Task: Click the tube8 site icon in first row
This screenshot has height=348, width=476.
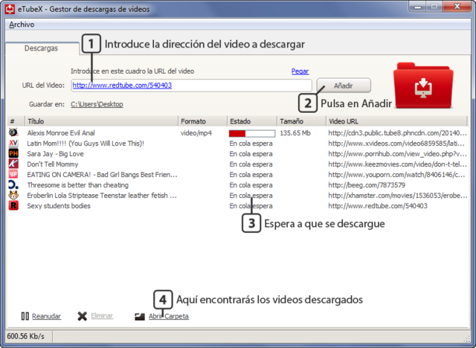Action: tap(13, 132)
